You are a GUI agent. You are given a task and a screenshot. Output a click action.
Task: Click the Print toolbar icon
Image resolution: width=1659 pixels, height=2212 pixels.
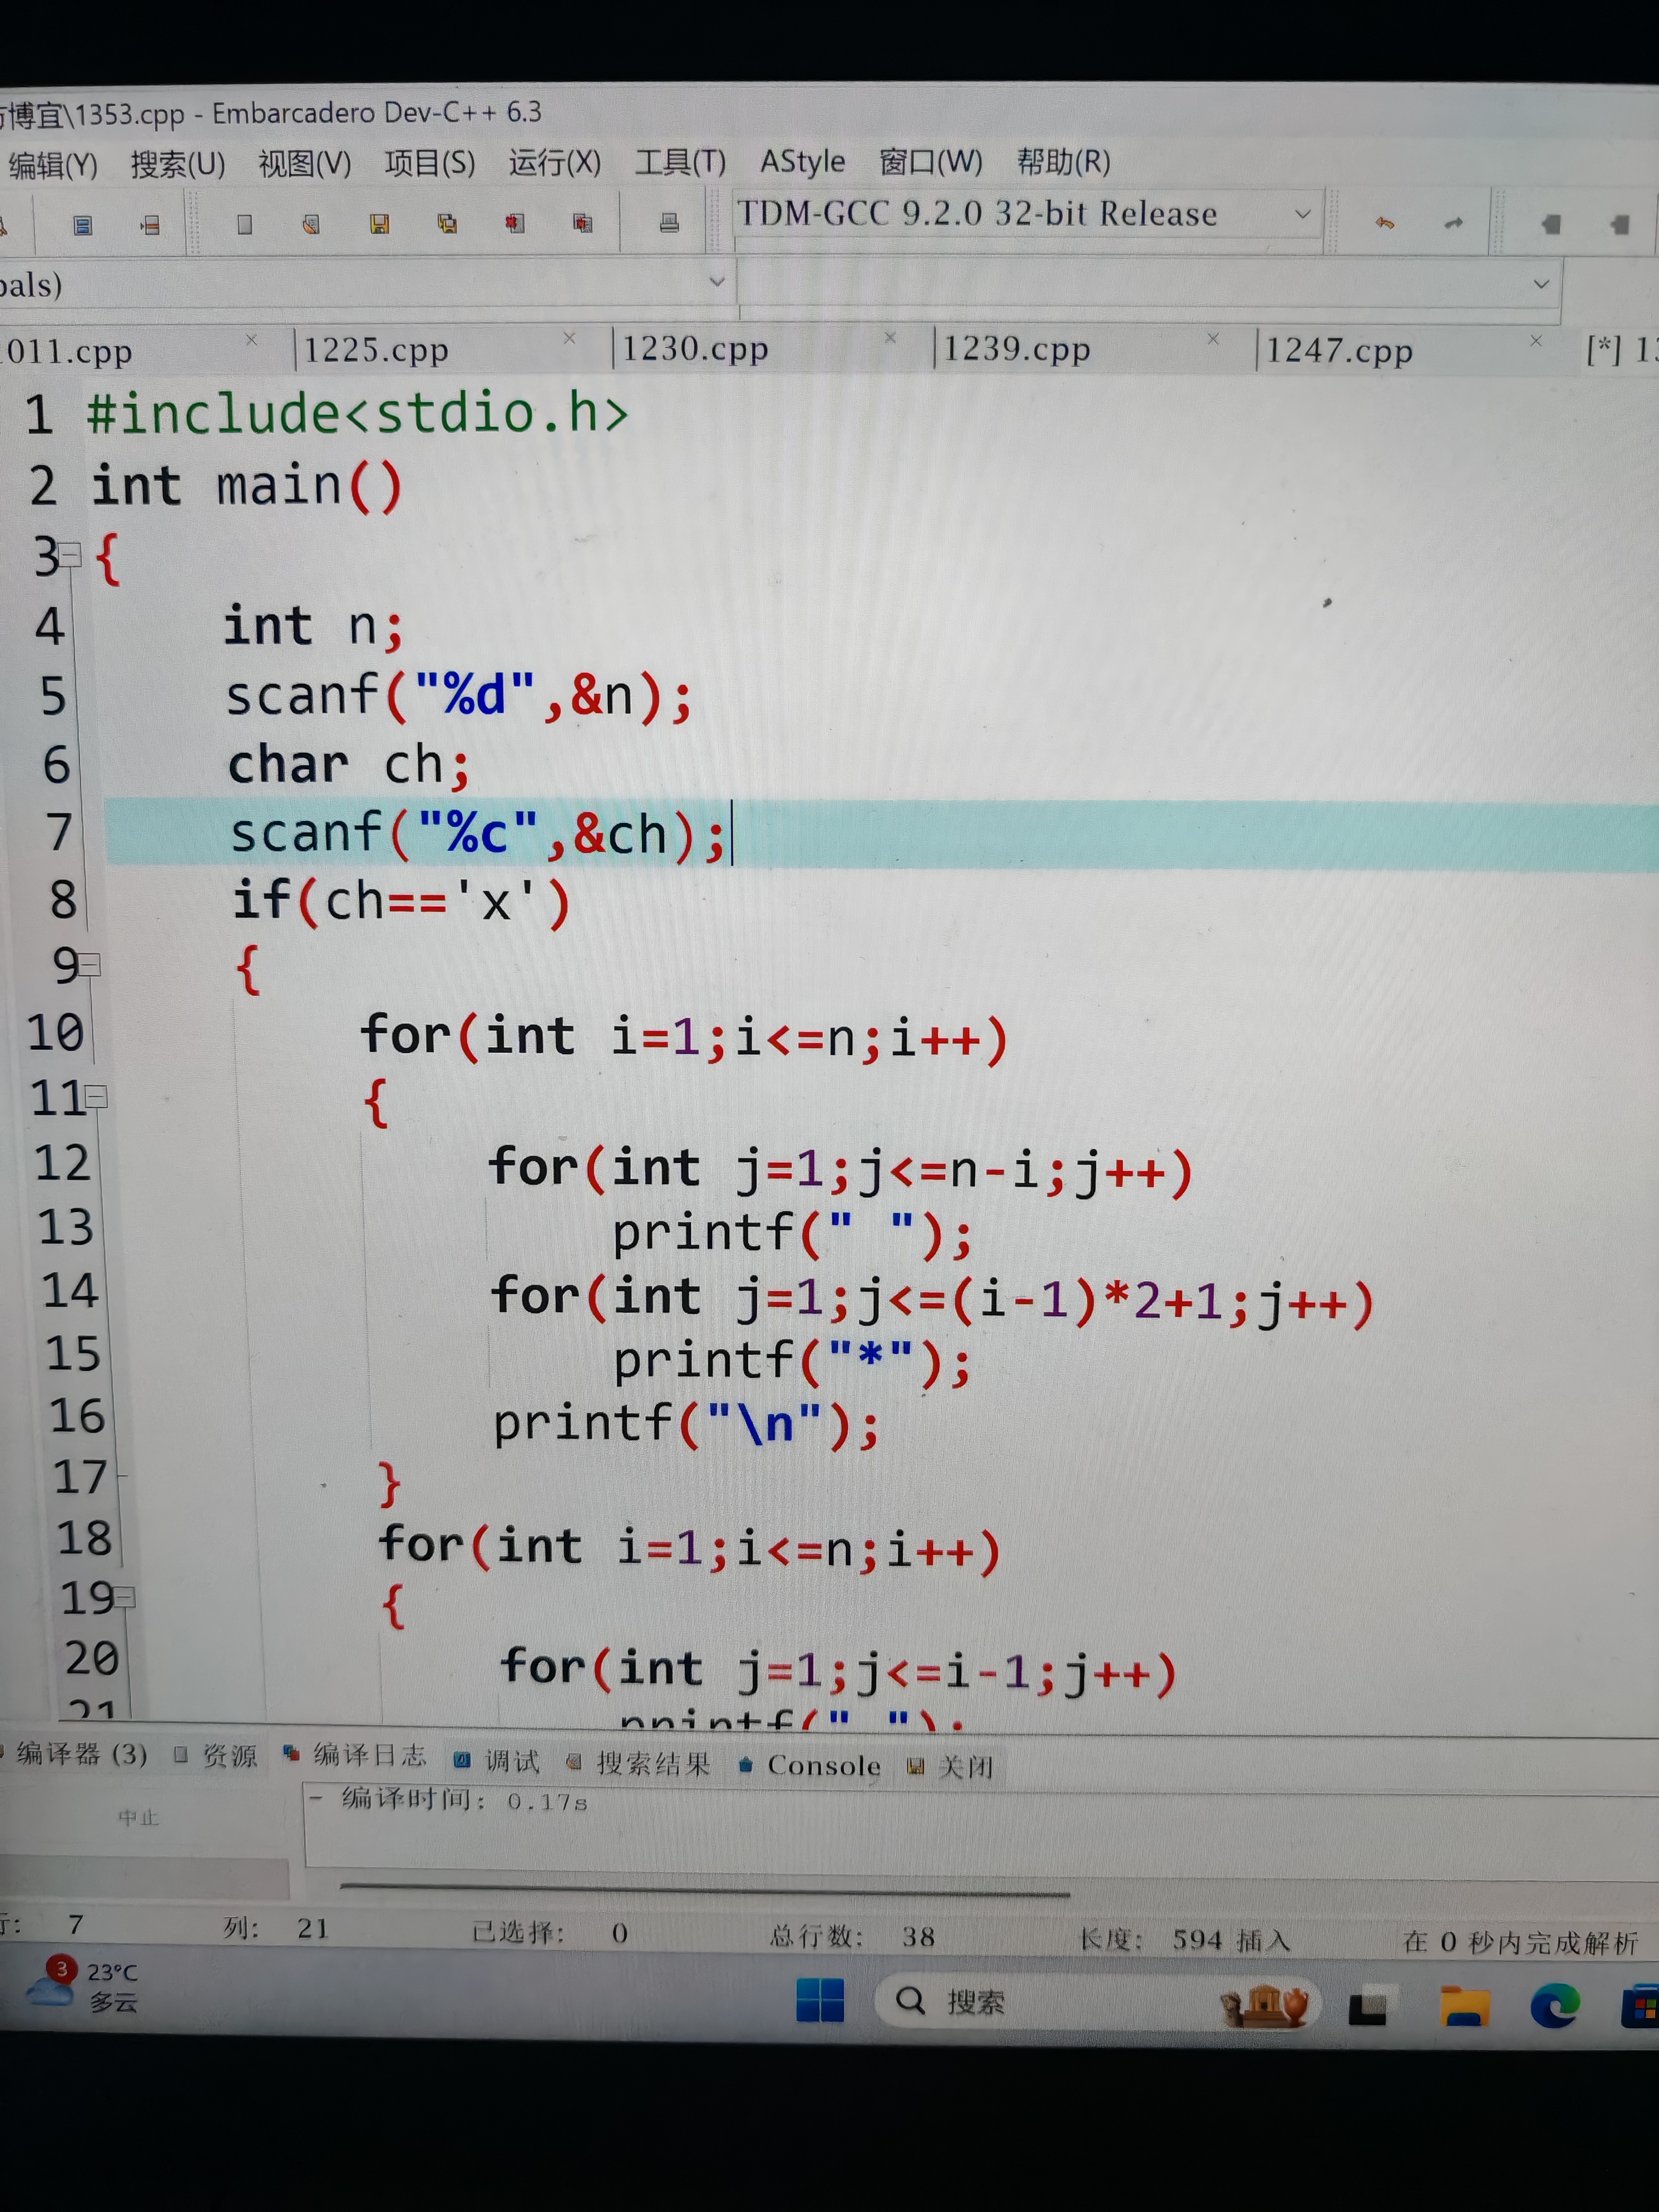click(669, 223)
